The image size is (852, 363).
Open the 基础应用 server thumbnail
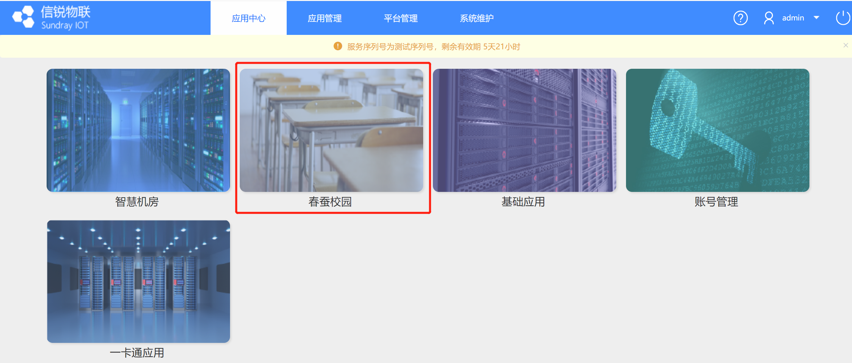524,130
